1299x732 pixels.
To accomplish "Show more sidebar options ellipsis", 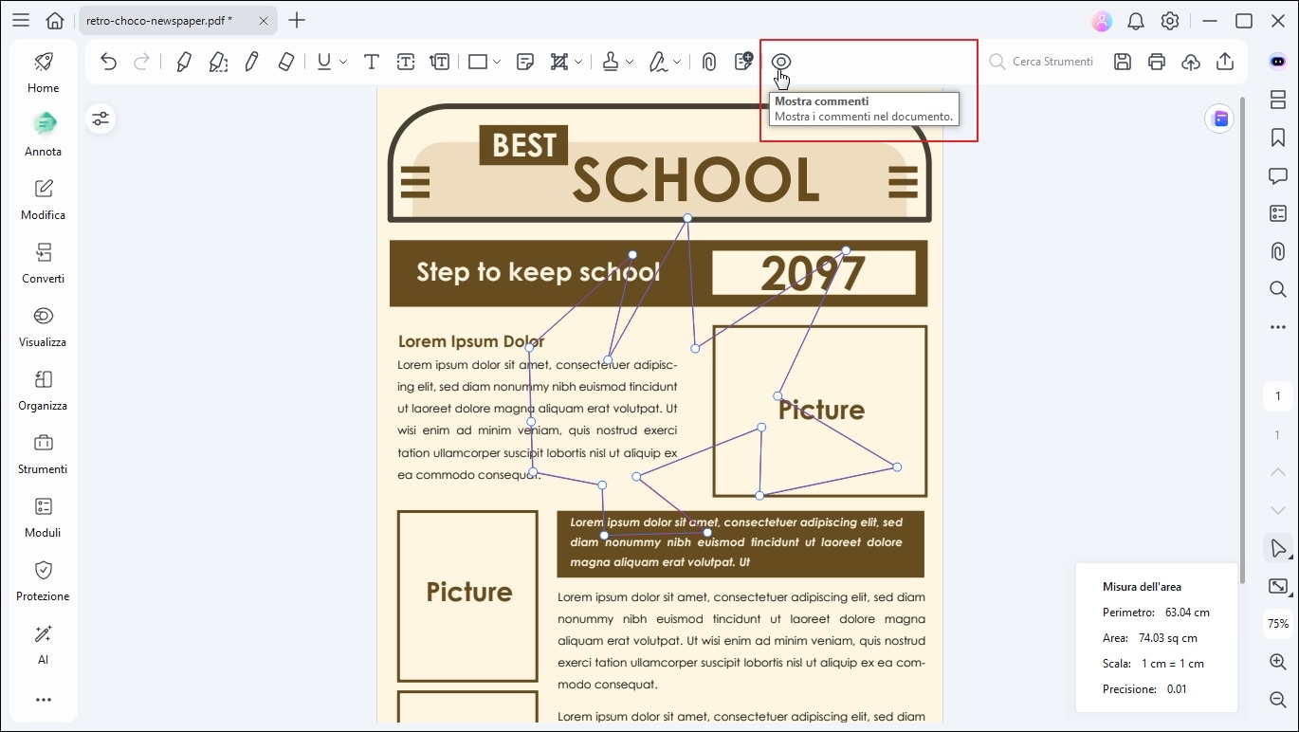I will pyautogui.click(x=43, y=700).
